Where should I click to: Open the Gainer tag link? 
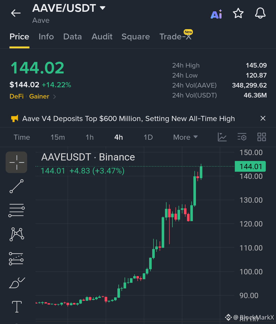pos(39,96)
